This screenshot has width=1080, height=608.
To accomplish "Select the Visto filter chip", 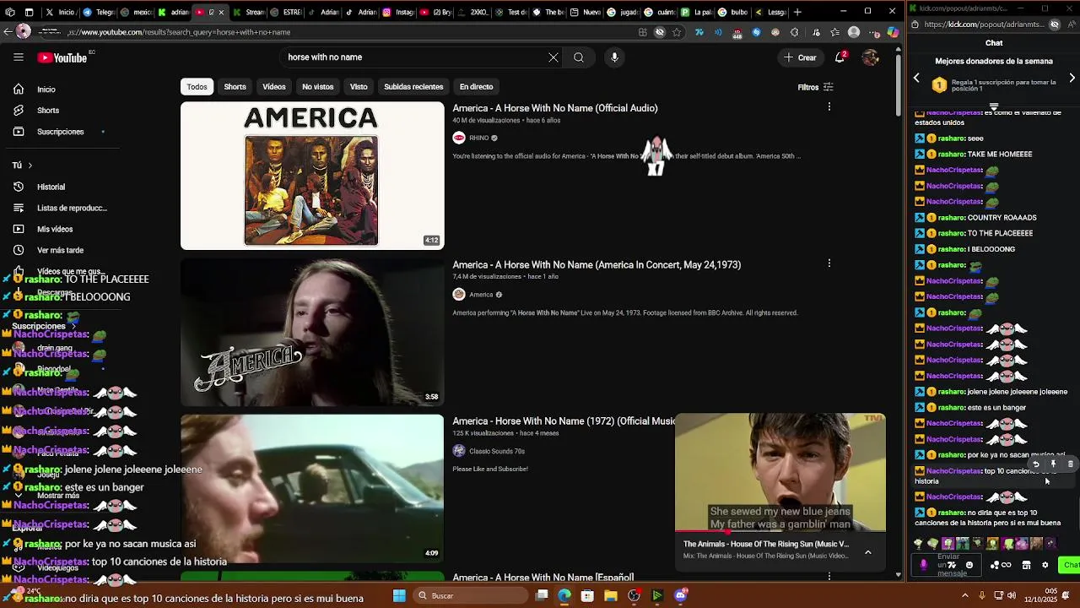I will point(359,87).
